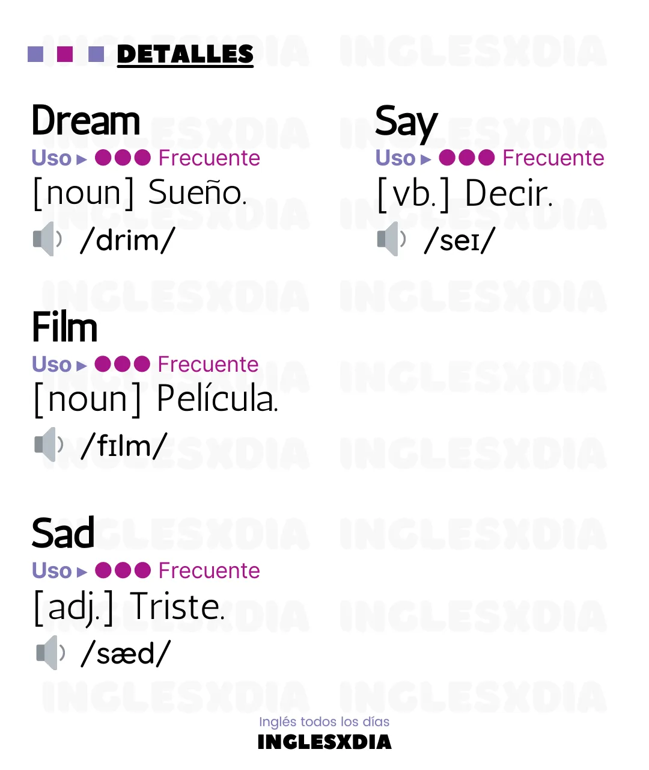Click the Uso arrow under Say
The width and height of the screenshot is (649, 770).
[426, 160]
